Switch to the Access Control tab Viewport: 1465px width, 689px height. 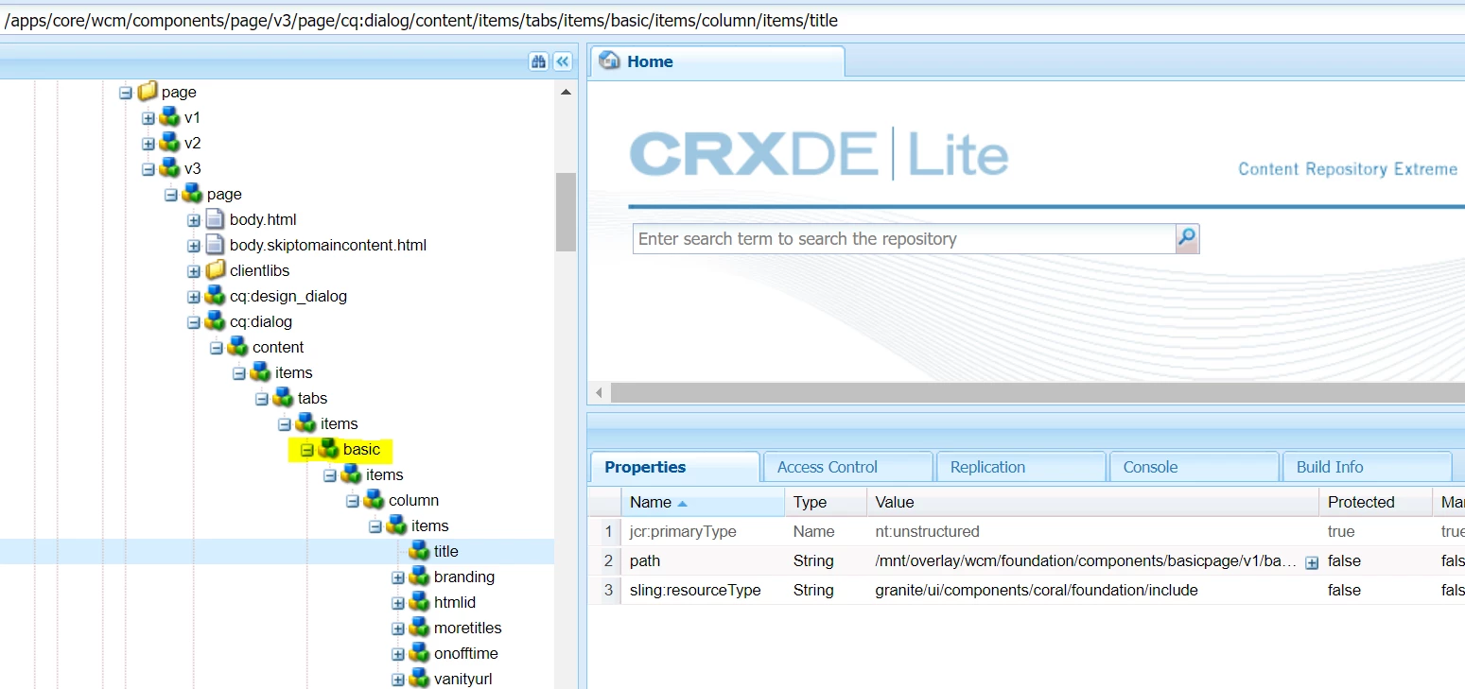pos(847,467)
